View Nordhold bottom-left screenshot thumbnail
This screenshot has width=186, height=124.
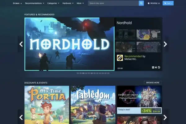[125, 47]
